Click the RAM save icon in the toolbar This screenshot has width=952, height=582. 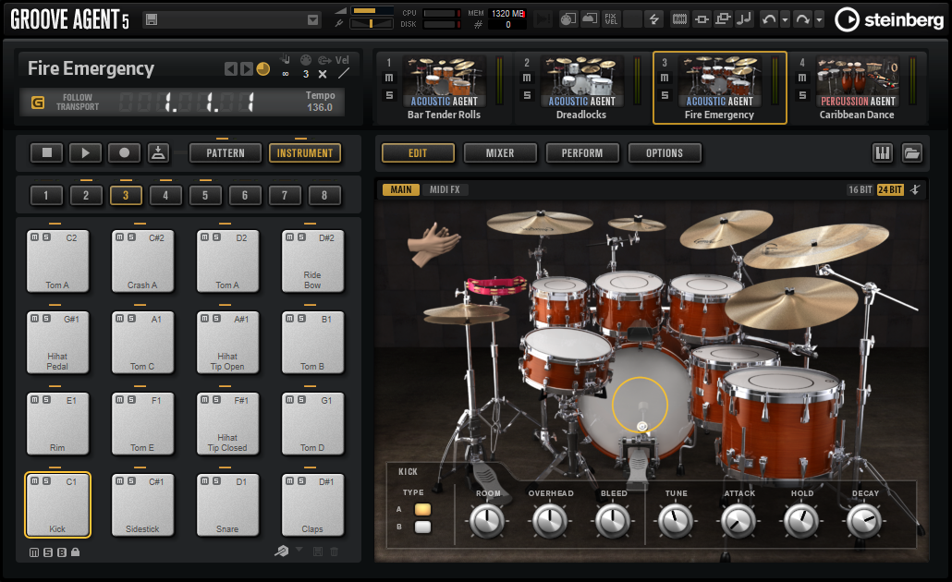679,19
